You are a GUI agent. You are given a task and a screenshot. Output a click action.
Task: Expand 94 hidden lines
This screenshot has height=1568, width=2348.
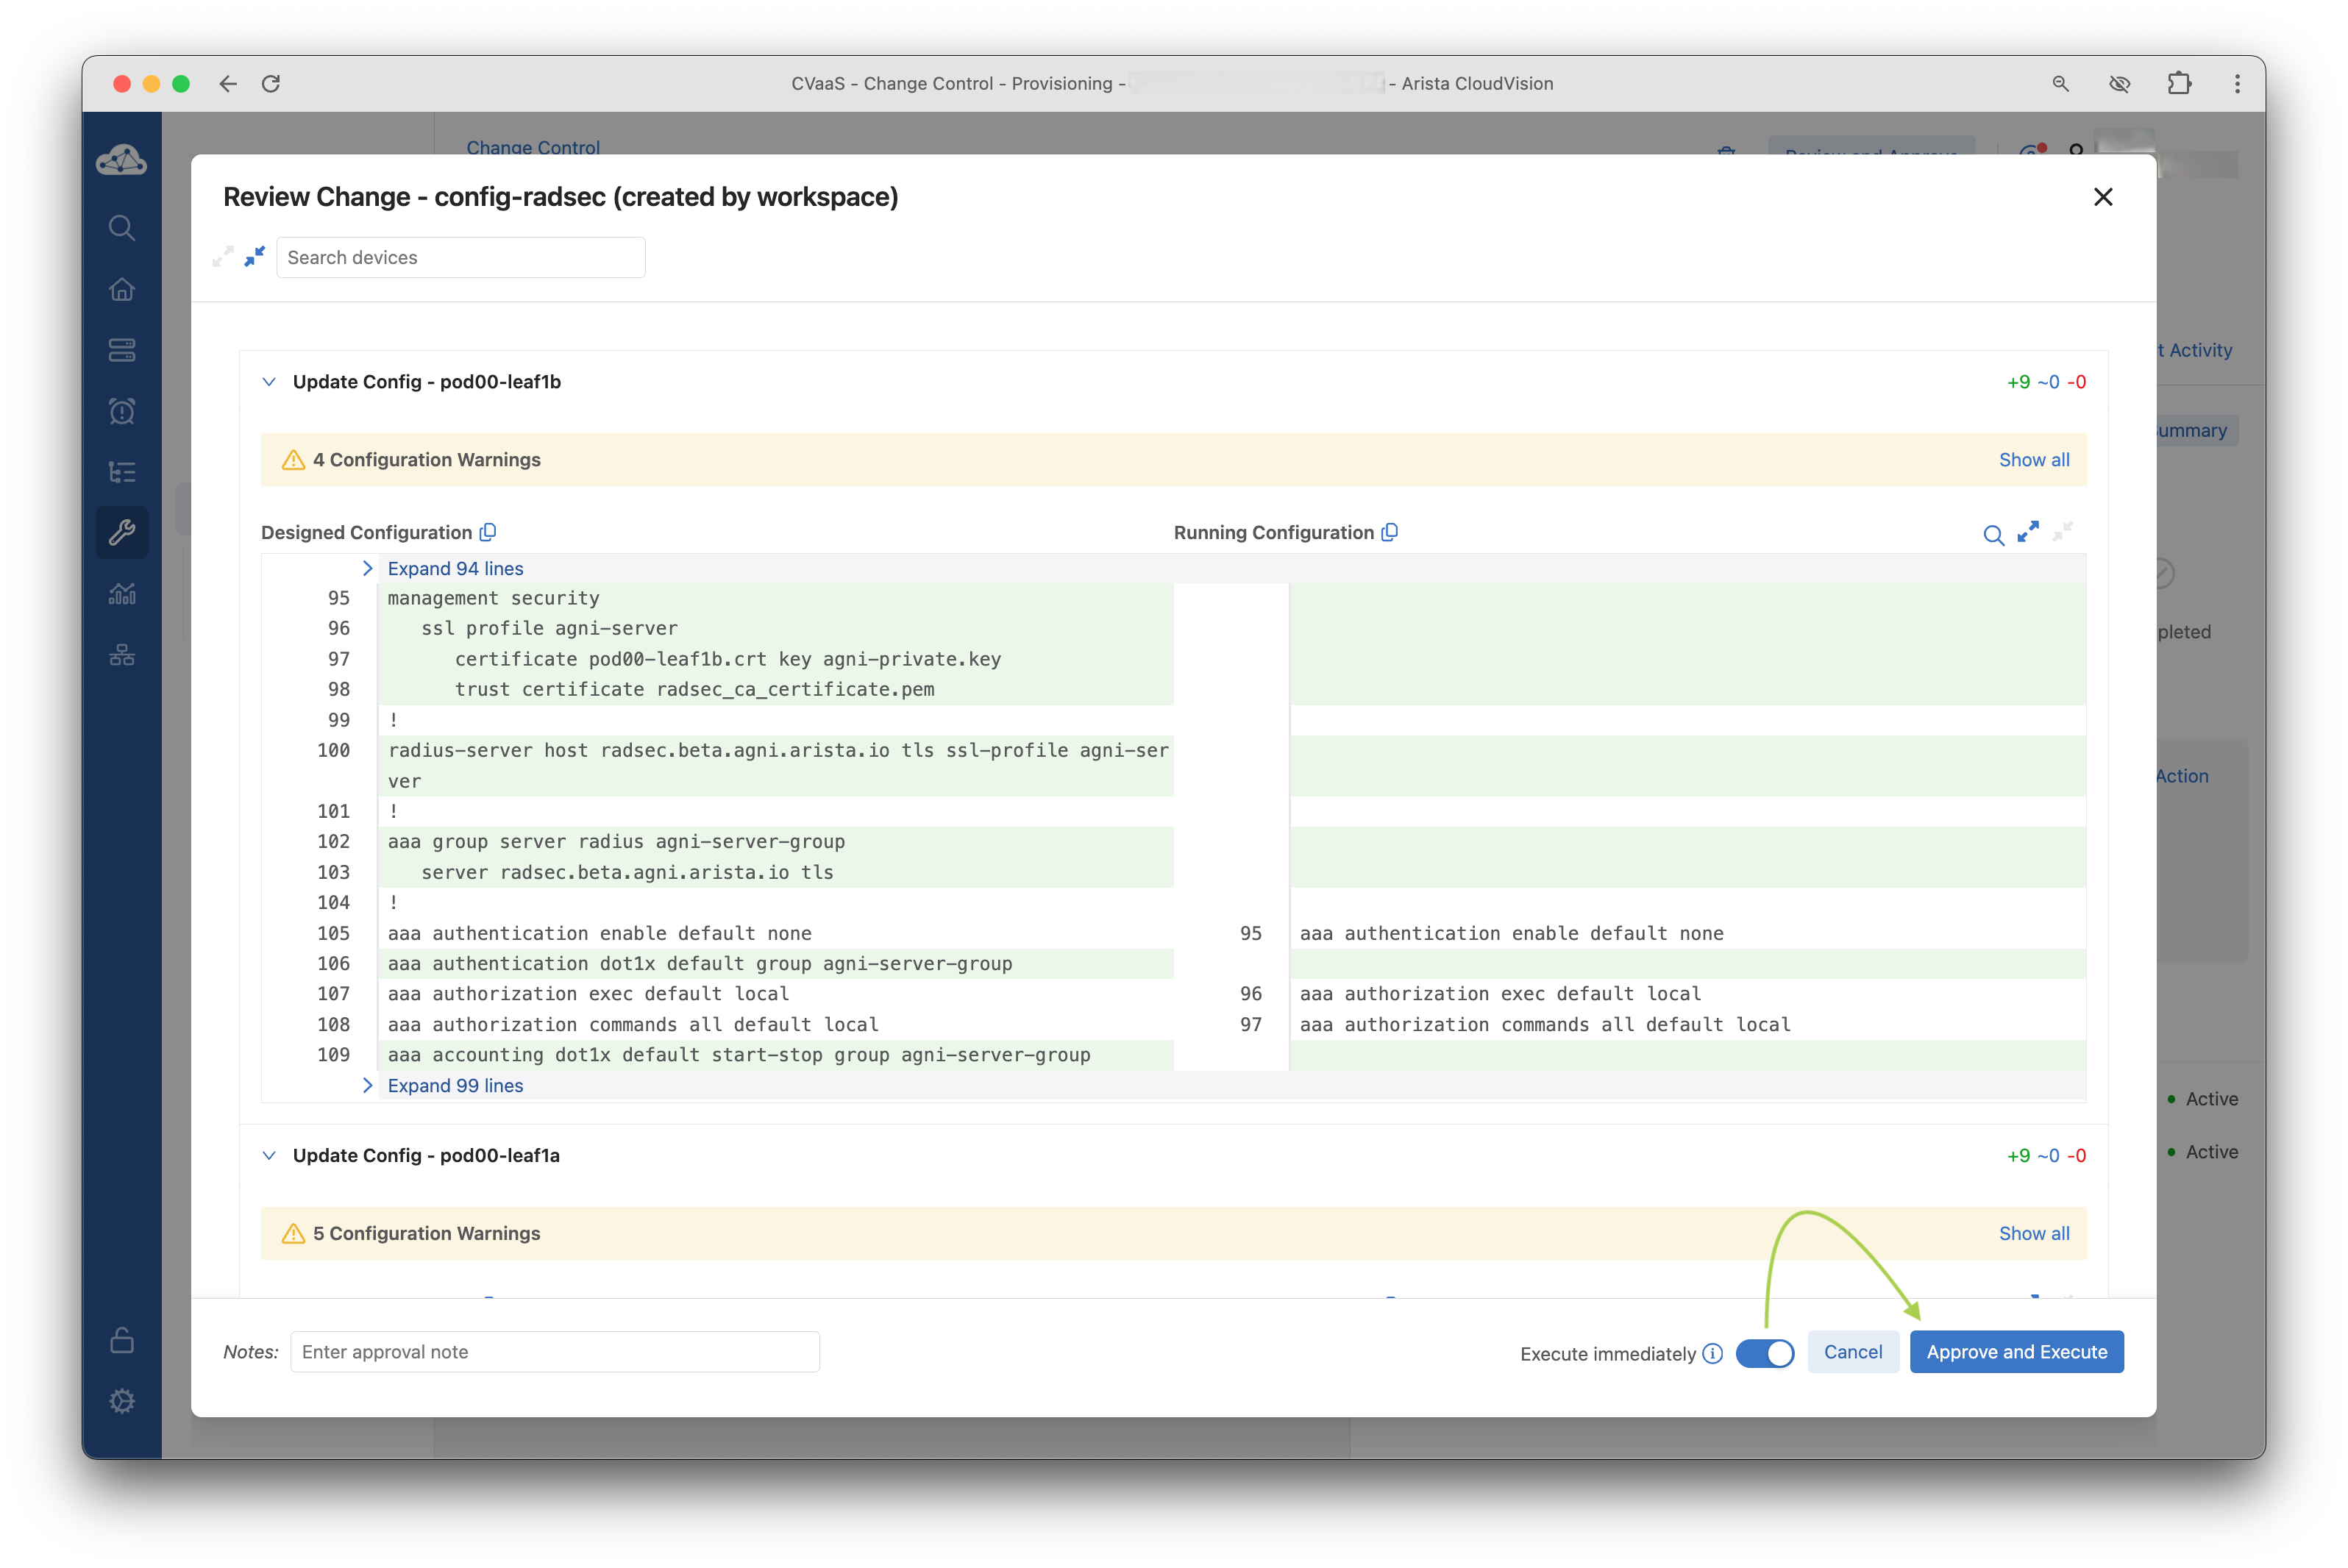click(455, 568)
